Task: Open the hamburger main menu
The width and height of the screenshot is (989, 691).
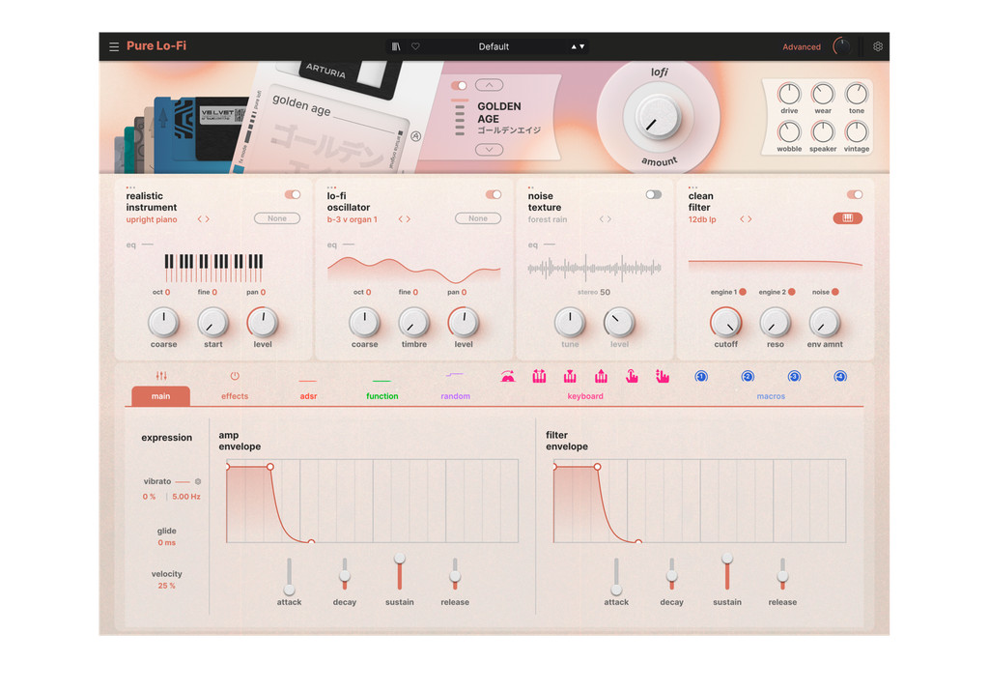Action: (114, 46)
